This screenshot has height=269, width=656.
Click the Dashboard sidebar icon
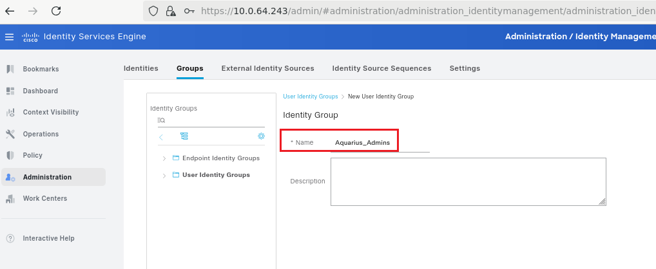(10, 91)
